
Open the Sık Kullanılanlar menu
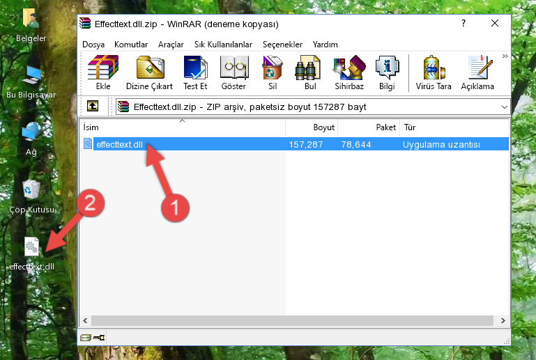tap(223, 45)
